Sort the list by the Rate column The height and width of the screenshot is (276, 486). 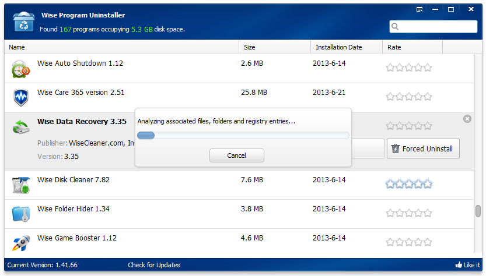[412, 47]
